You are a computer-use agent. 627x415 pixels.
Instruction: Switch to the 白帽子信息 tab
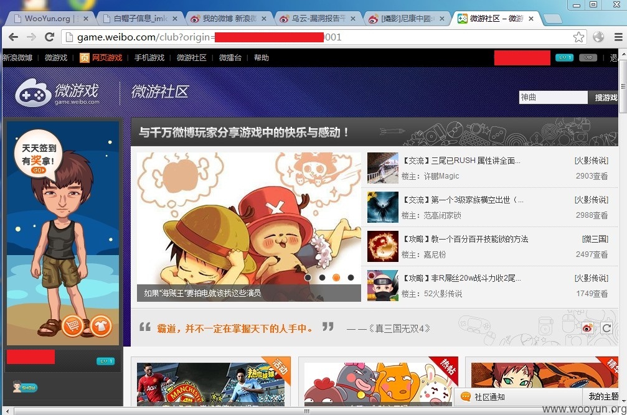(140, 19)
